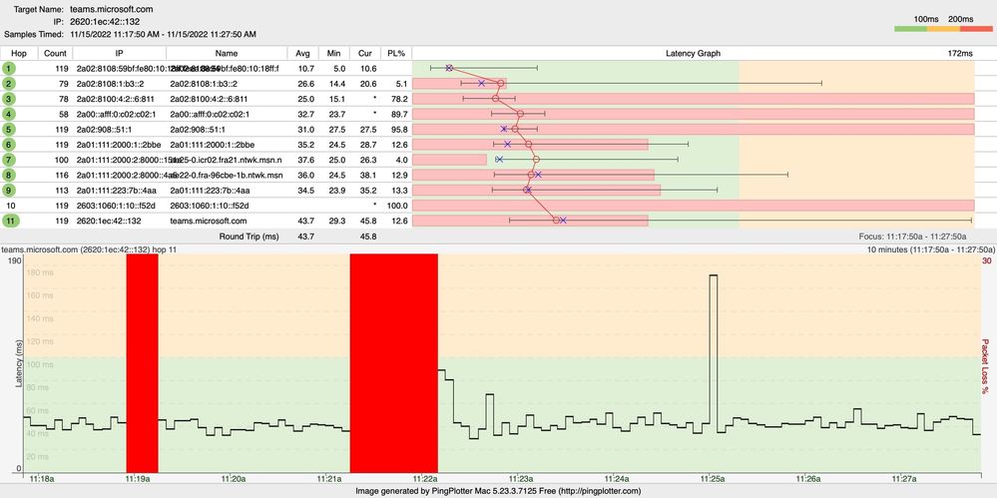997x498 pixels.
Task: Click the red legend swatch
Action: tap(976, 29)
